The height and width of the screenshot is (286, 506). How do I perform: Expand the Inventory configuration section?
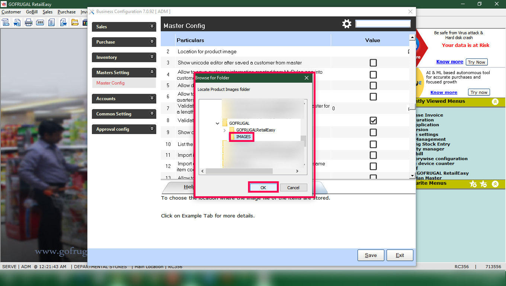tap(124, 57)
